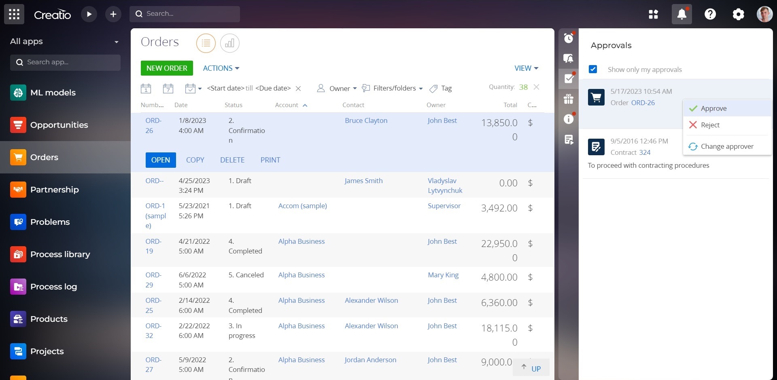
Task: Open approvals checkmark tab in side panel
Action: [x=569, y=78]
